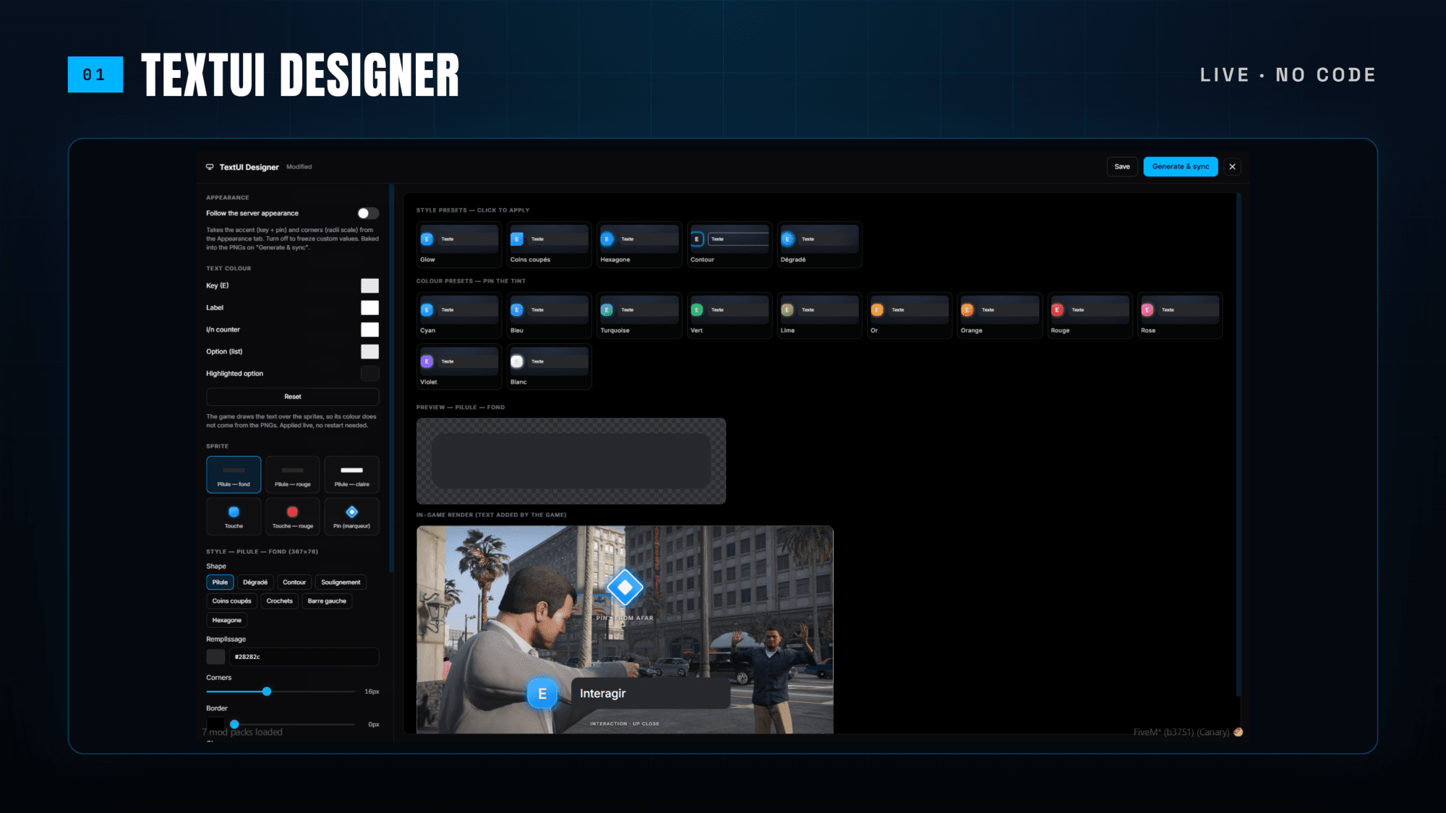Image resolution: width=1446 pixels, height=813 pixels.
Task: Open the Border colour swatch
Action: tap(215, 724)
